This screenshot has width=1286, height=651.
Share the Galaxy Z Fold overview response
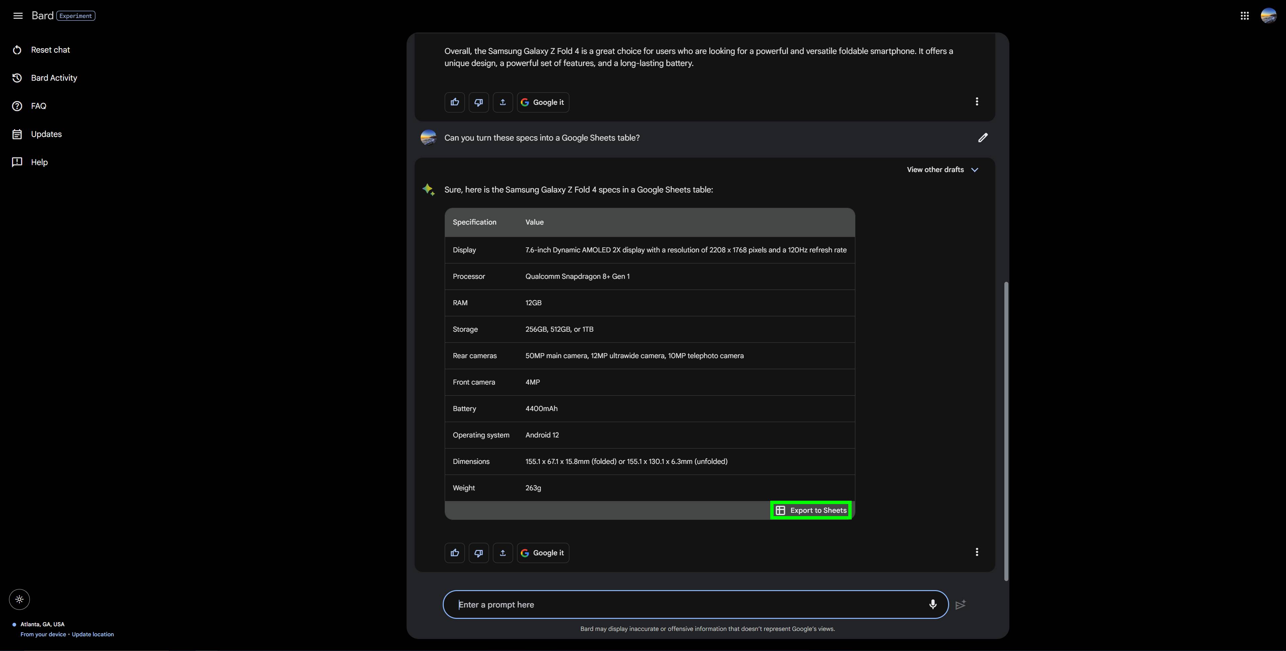(503, 102)
